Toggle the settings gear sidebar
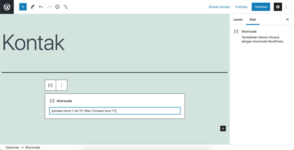The height and width of the screenshot is (150, 294). point(278,7)
